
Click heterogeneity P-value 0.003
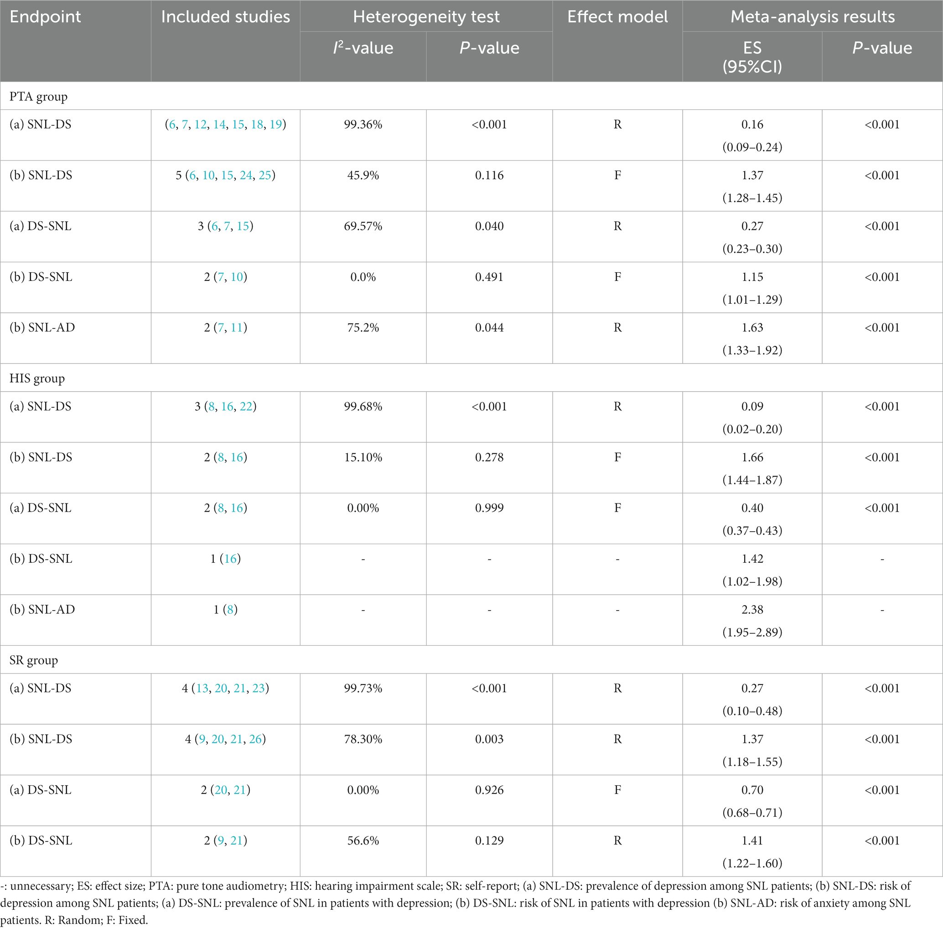pyautogui.click(x=489, y=739)
